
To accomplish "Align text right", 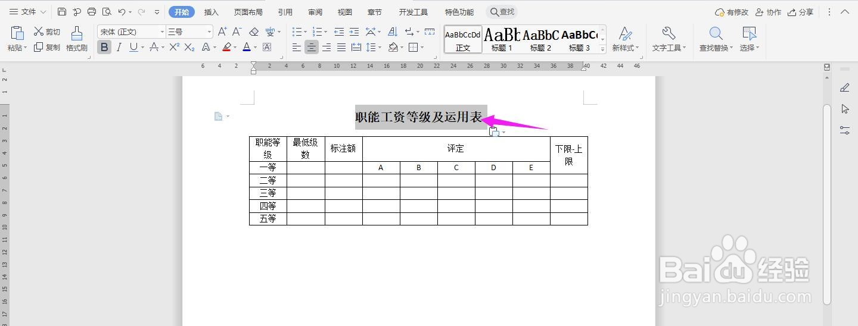I will pyautogui.click(x=327, y=47).
